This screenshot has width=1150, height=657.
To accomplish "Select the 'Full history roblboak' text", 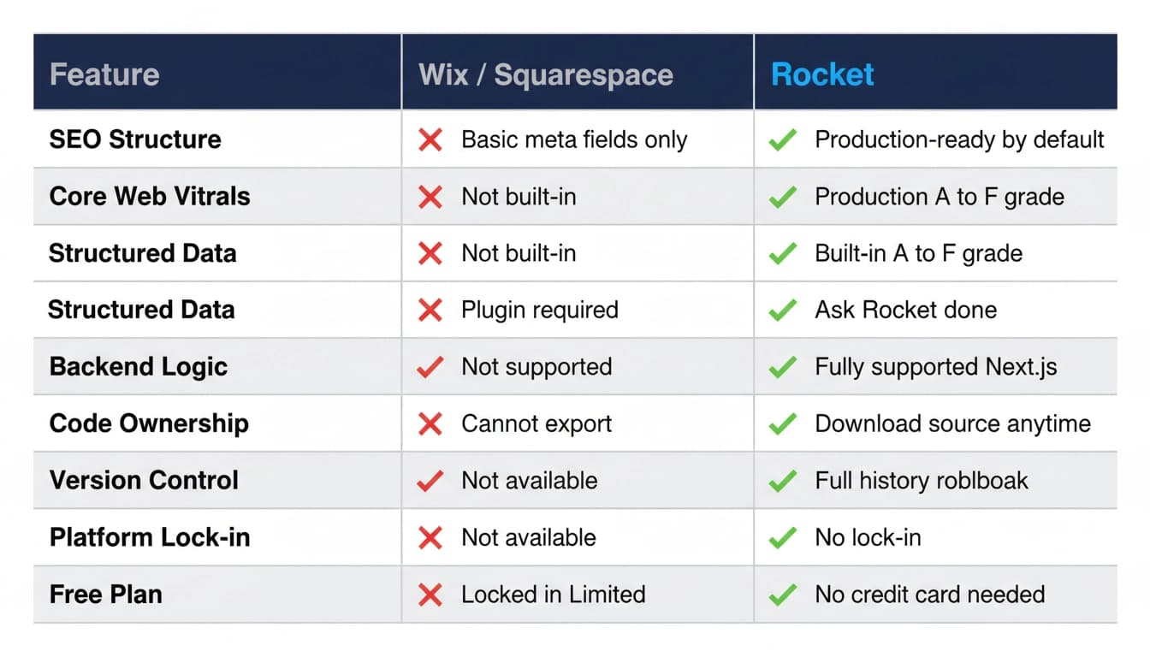I will point(922,481).
